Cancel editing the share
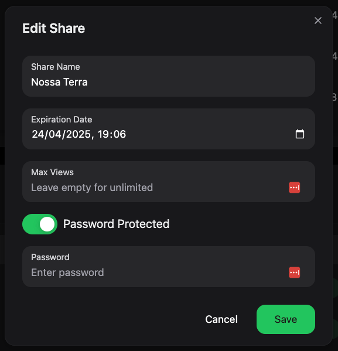Viewport: 338px width, 351px height. tap(221, 319)
